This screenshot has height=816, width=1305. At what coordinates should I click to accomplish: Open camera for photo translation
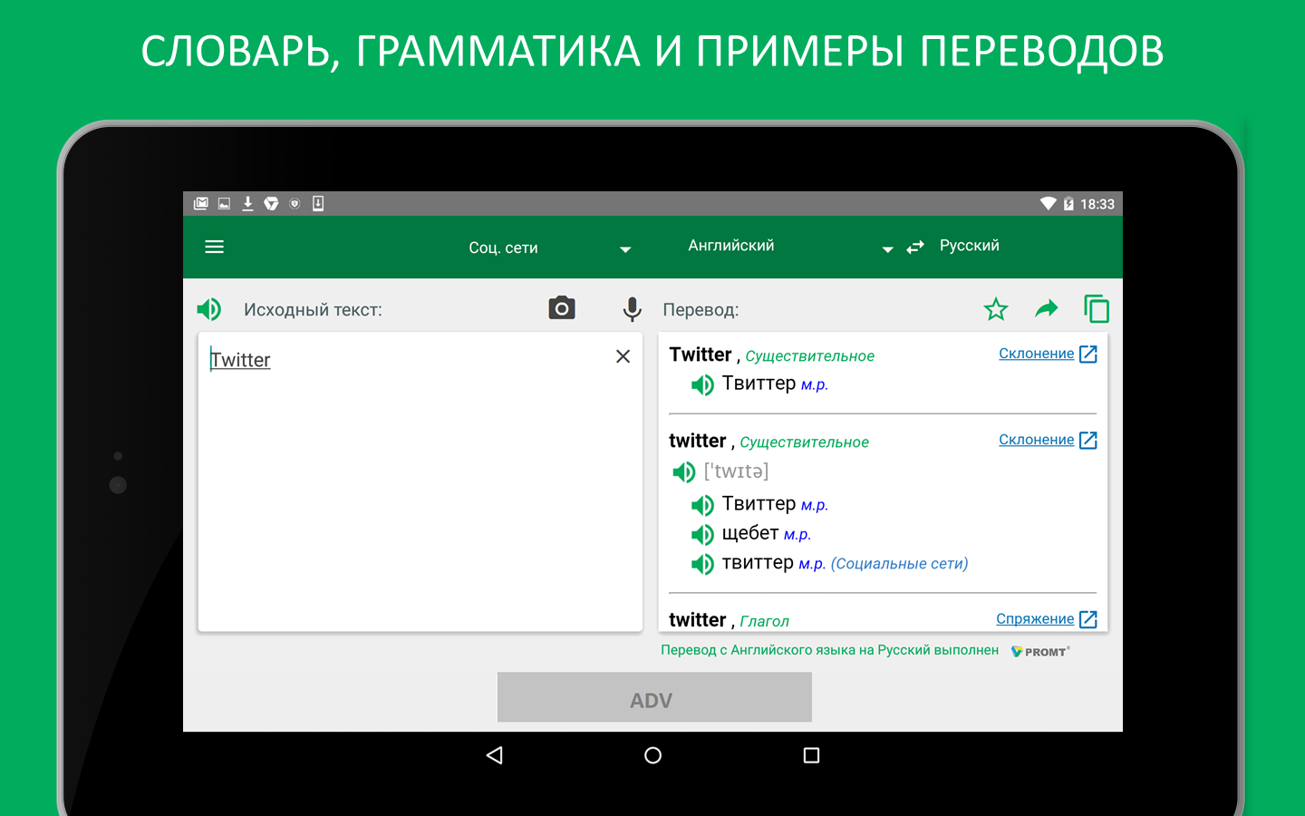562,308
